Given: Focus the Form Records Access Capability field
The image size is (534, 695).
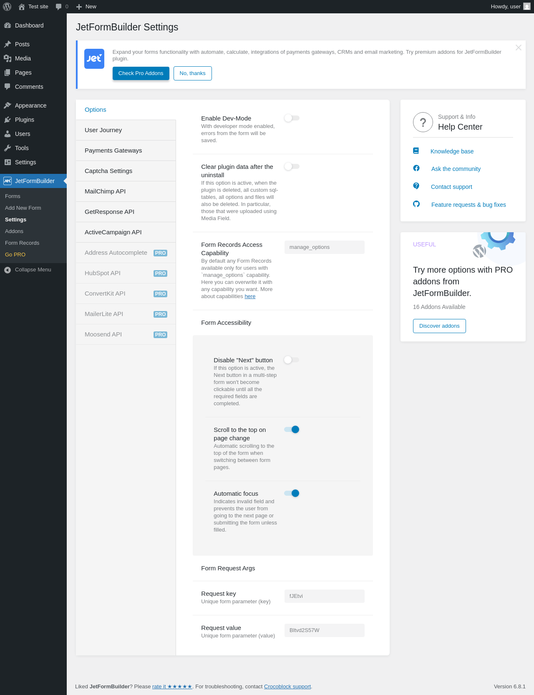Looking at the screenshot, I should click(x=325, y=247).
